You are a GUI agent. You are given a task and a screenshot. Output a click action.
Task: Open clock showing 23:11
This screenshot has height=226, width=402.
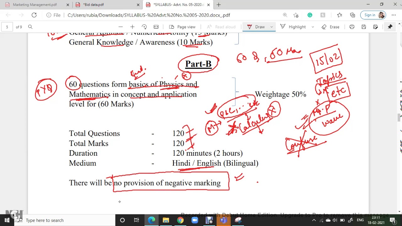pyautogui.click(x=376, y=220)
